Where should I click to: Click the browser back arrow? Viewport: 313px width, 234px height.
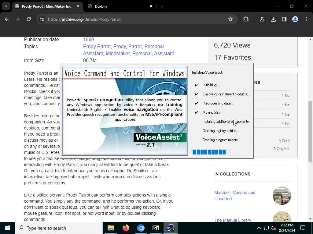pos(7,19)
